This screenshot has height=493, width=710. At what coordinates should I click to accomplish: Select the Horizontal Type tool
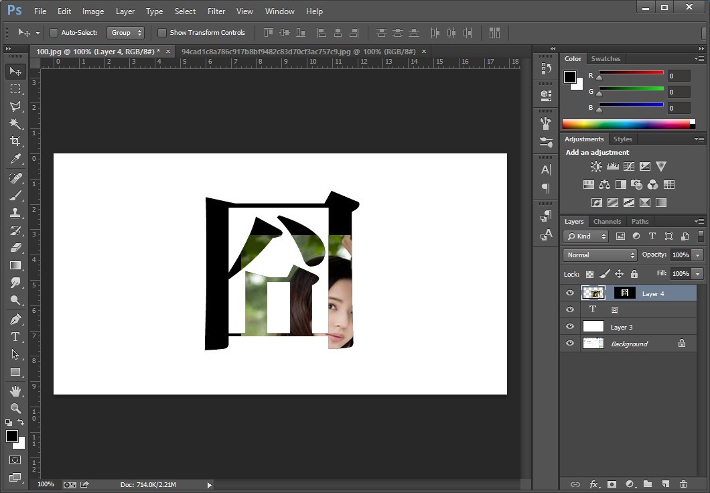15,337
